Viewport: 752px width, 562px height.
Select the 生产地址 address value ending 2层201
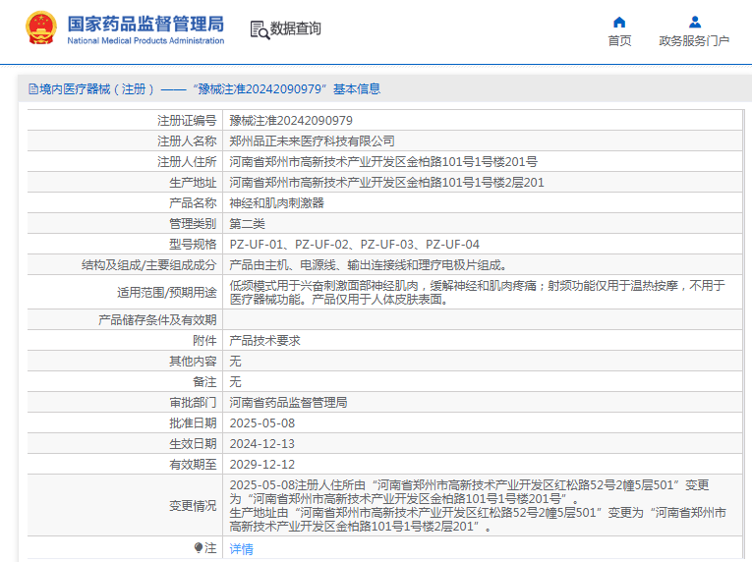386,182
